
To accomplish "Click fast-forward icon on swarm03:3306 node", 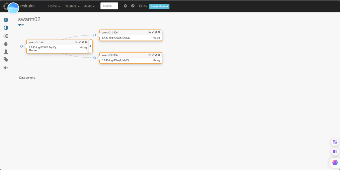I will [150, 55].
